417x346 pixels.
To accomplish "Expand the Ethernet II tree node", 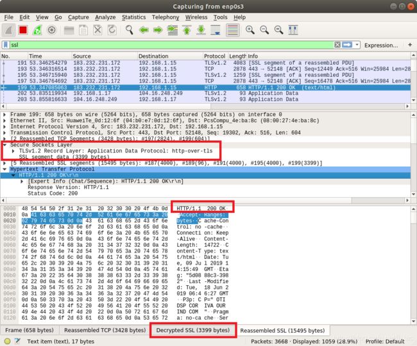I will tap(4, 120).
